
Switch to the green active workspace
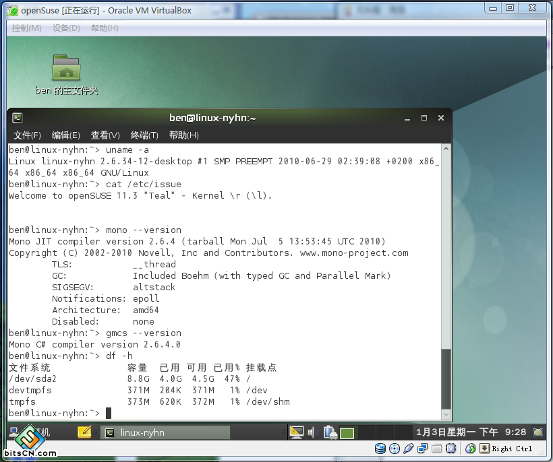pyautogui.click(x=347, y=433)
